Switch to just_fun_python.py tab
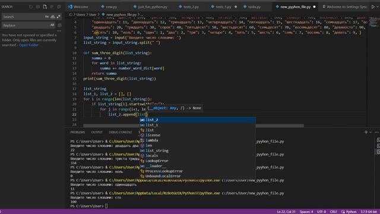Viewport: 380px width, 214px height. (153, 7)
